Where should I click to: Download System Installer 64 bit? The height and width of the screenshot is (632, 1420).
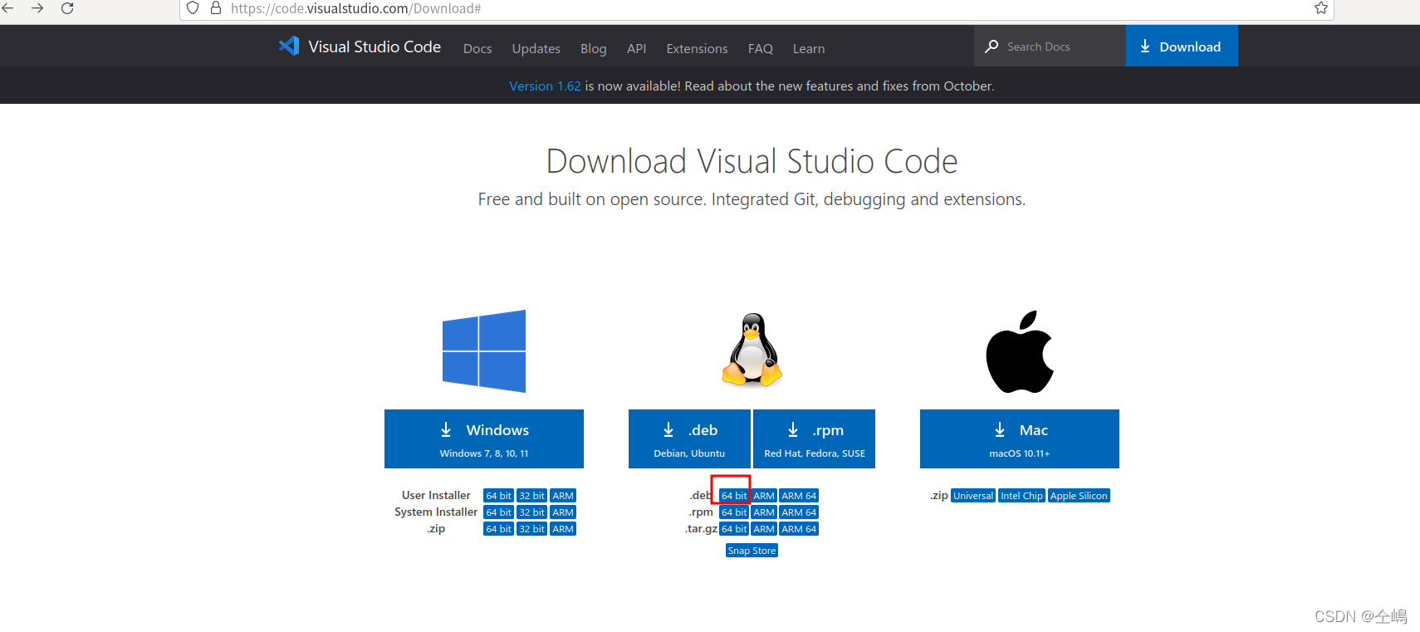[x=499, y=512]
